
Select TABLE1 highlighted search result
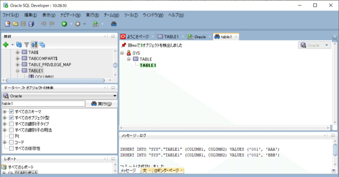[x=148, y=65]
